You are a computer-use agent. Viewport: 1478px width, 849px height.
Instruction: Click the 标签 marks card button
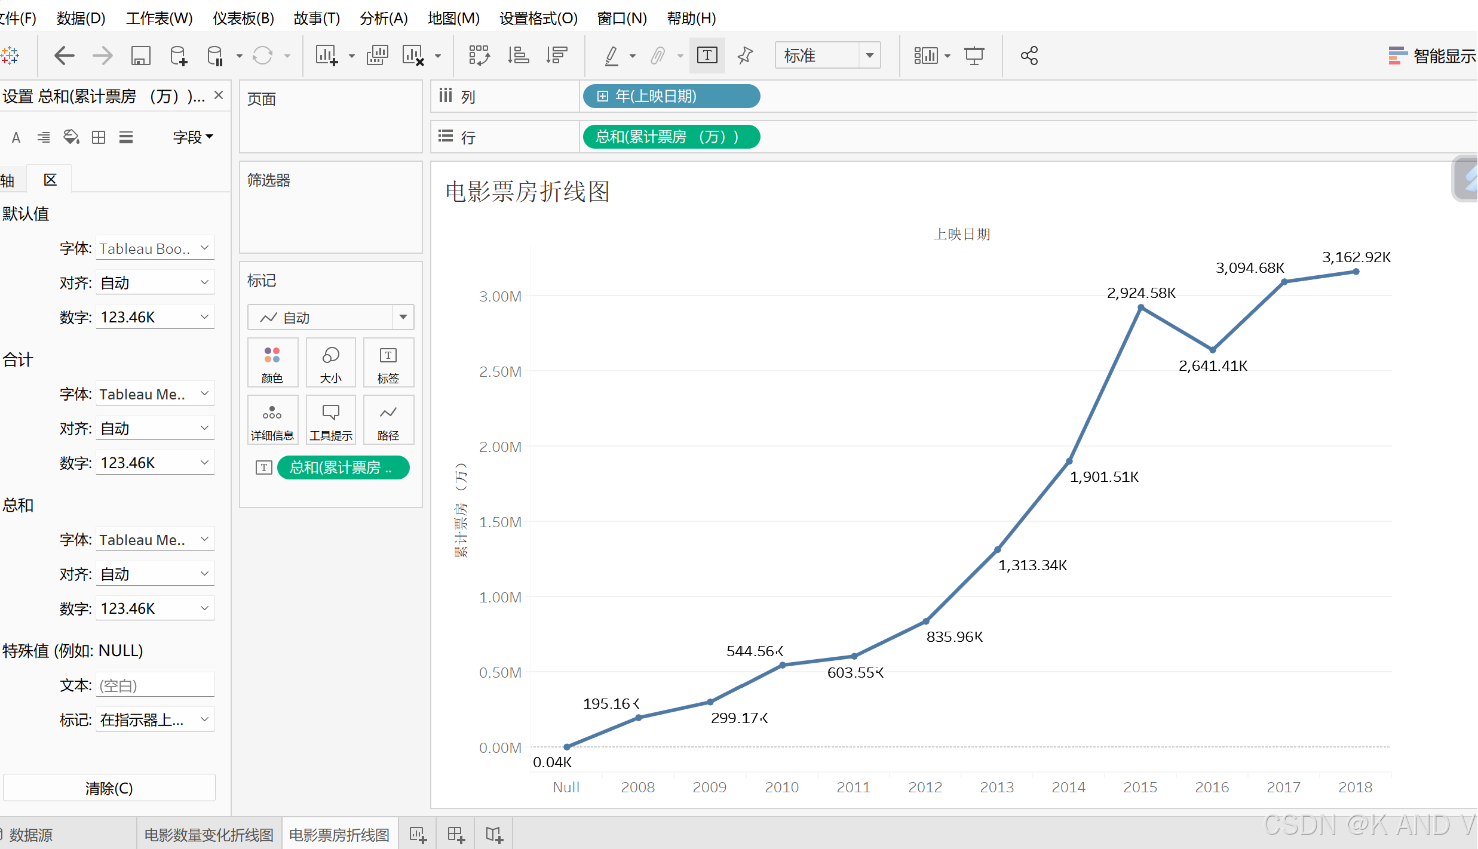(x=388, y=363)
